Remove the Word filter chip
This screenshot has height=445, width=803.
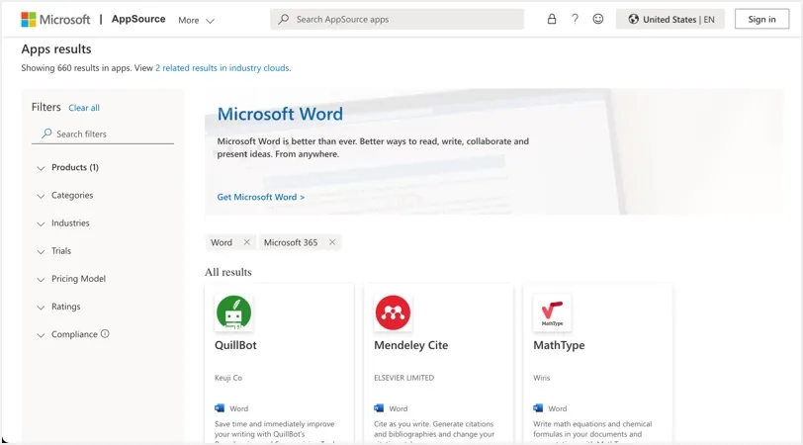(247, 242)
